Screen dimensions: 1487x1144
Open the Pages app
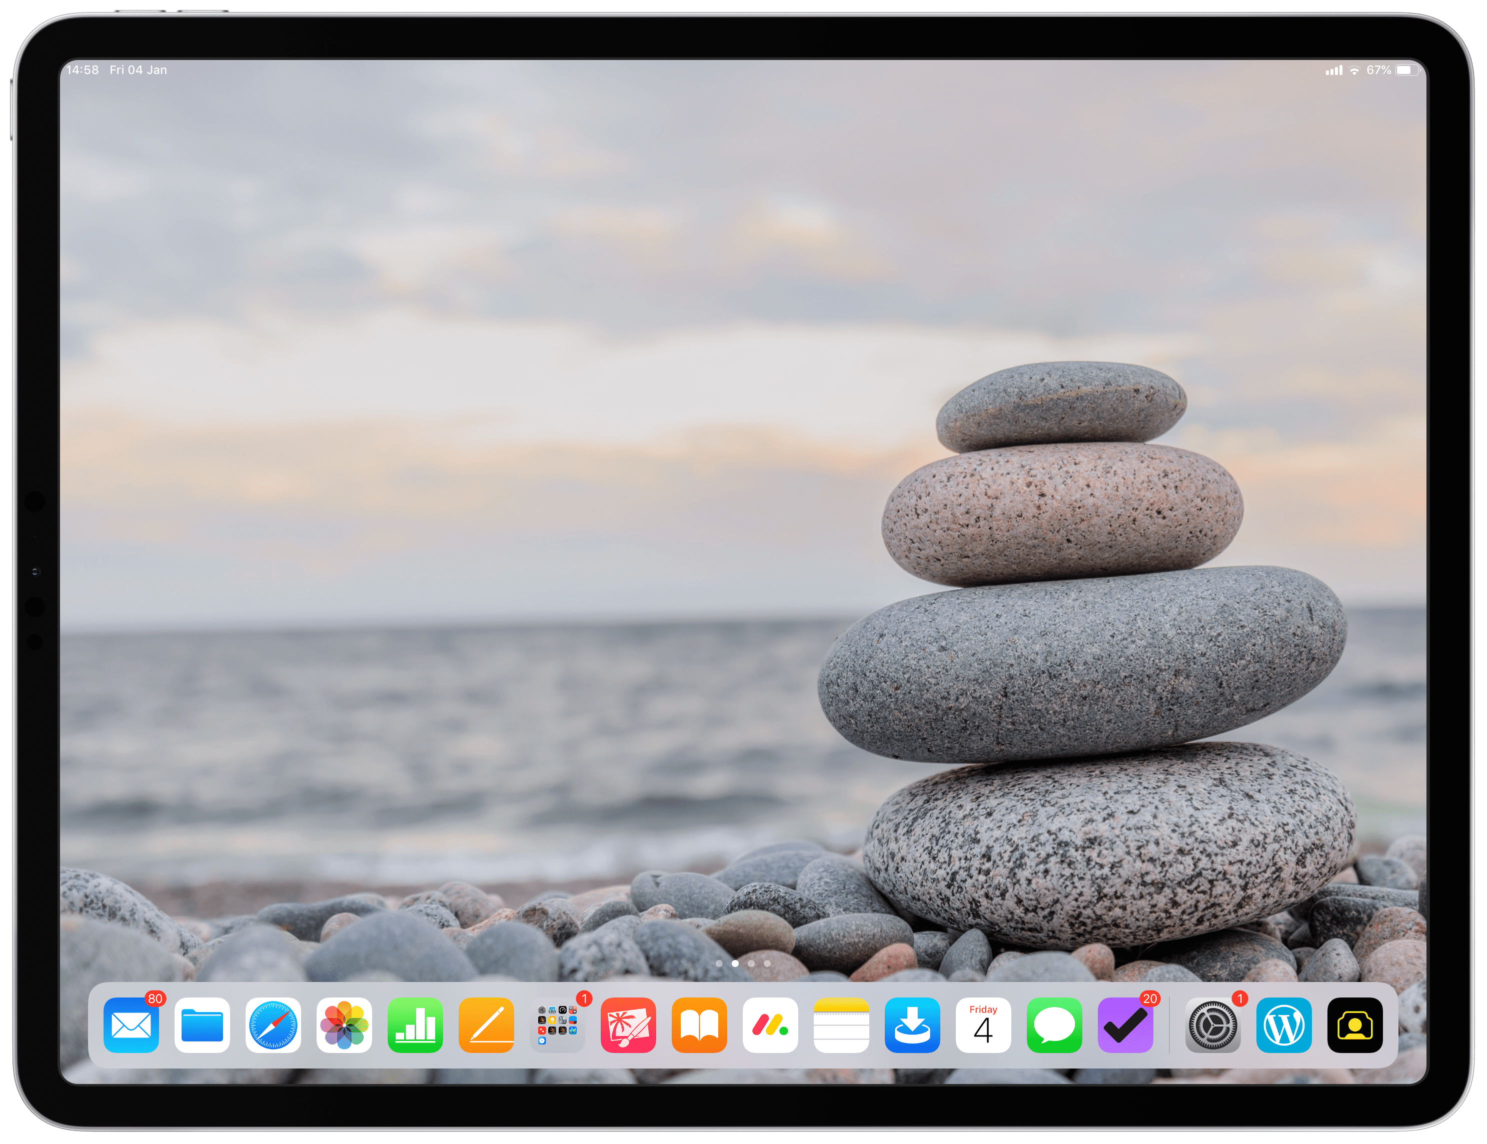486,1025
